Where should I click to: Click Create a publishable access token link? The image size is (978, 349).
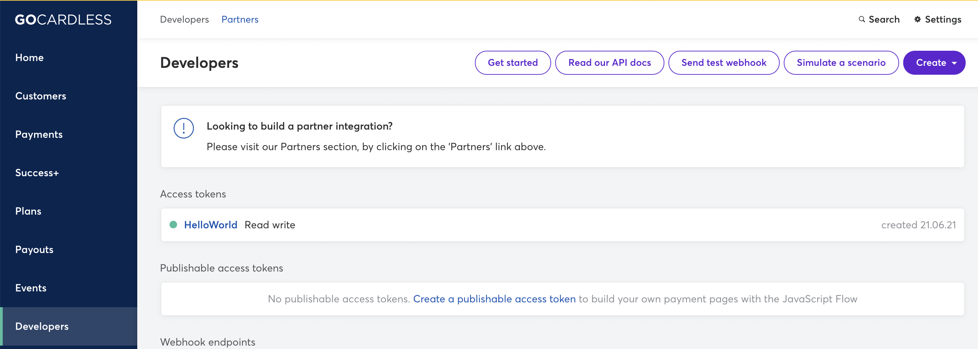coord(494,299)
